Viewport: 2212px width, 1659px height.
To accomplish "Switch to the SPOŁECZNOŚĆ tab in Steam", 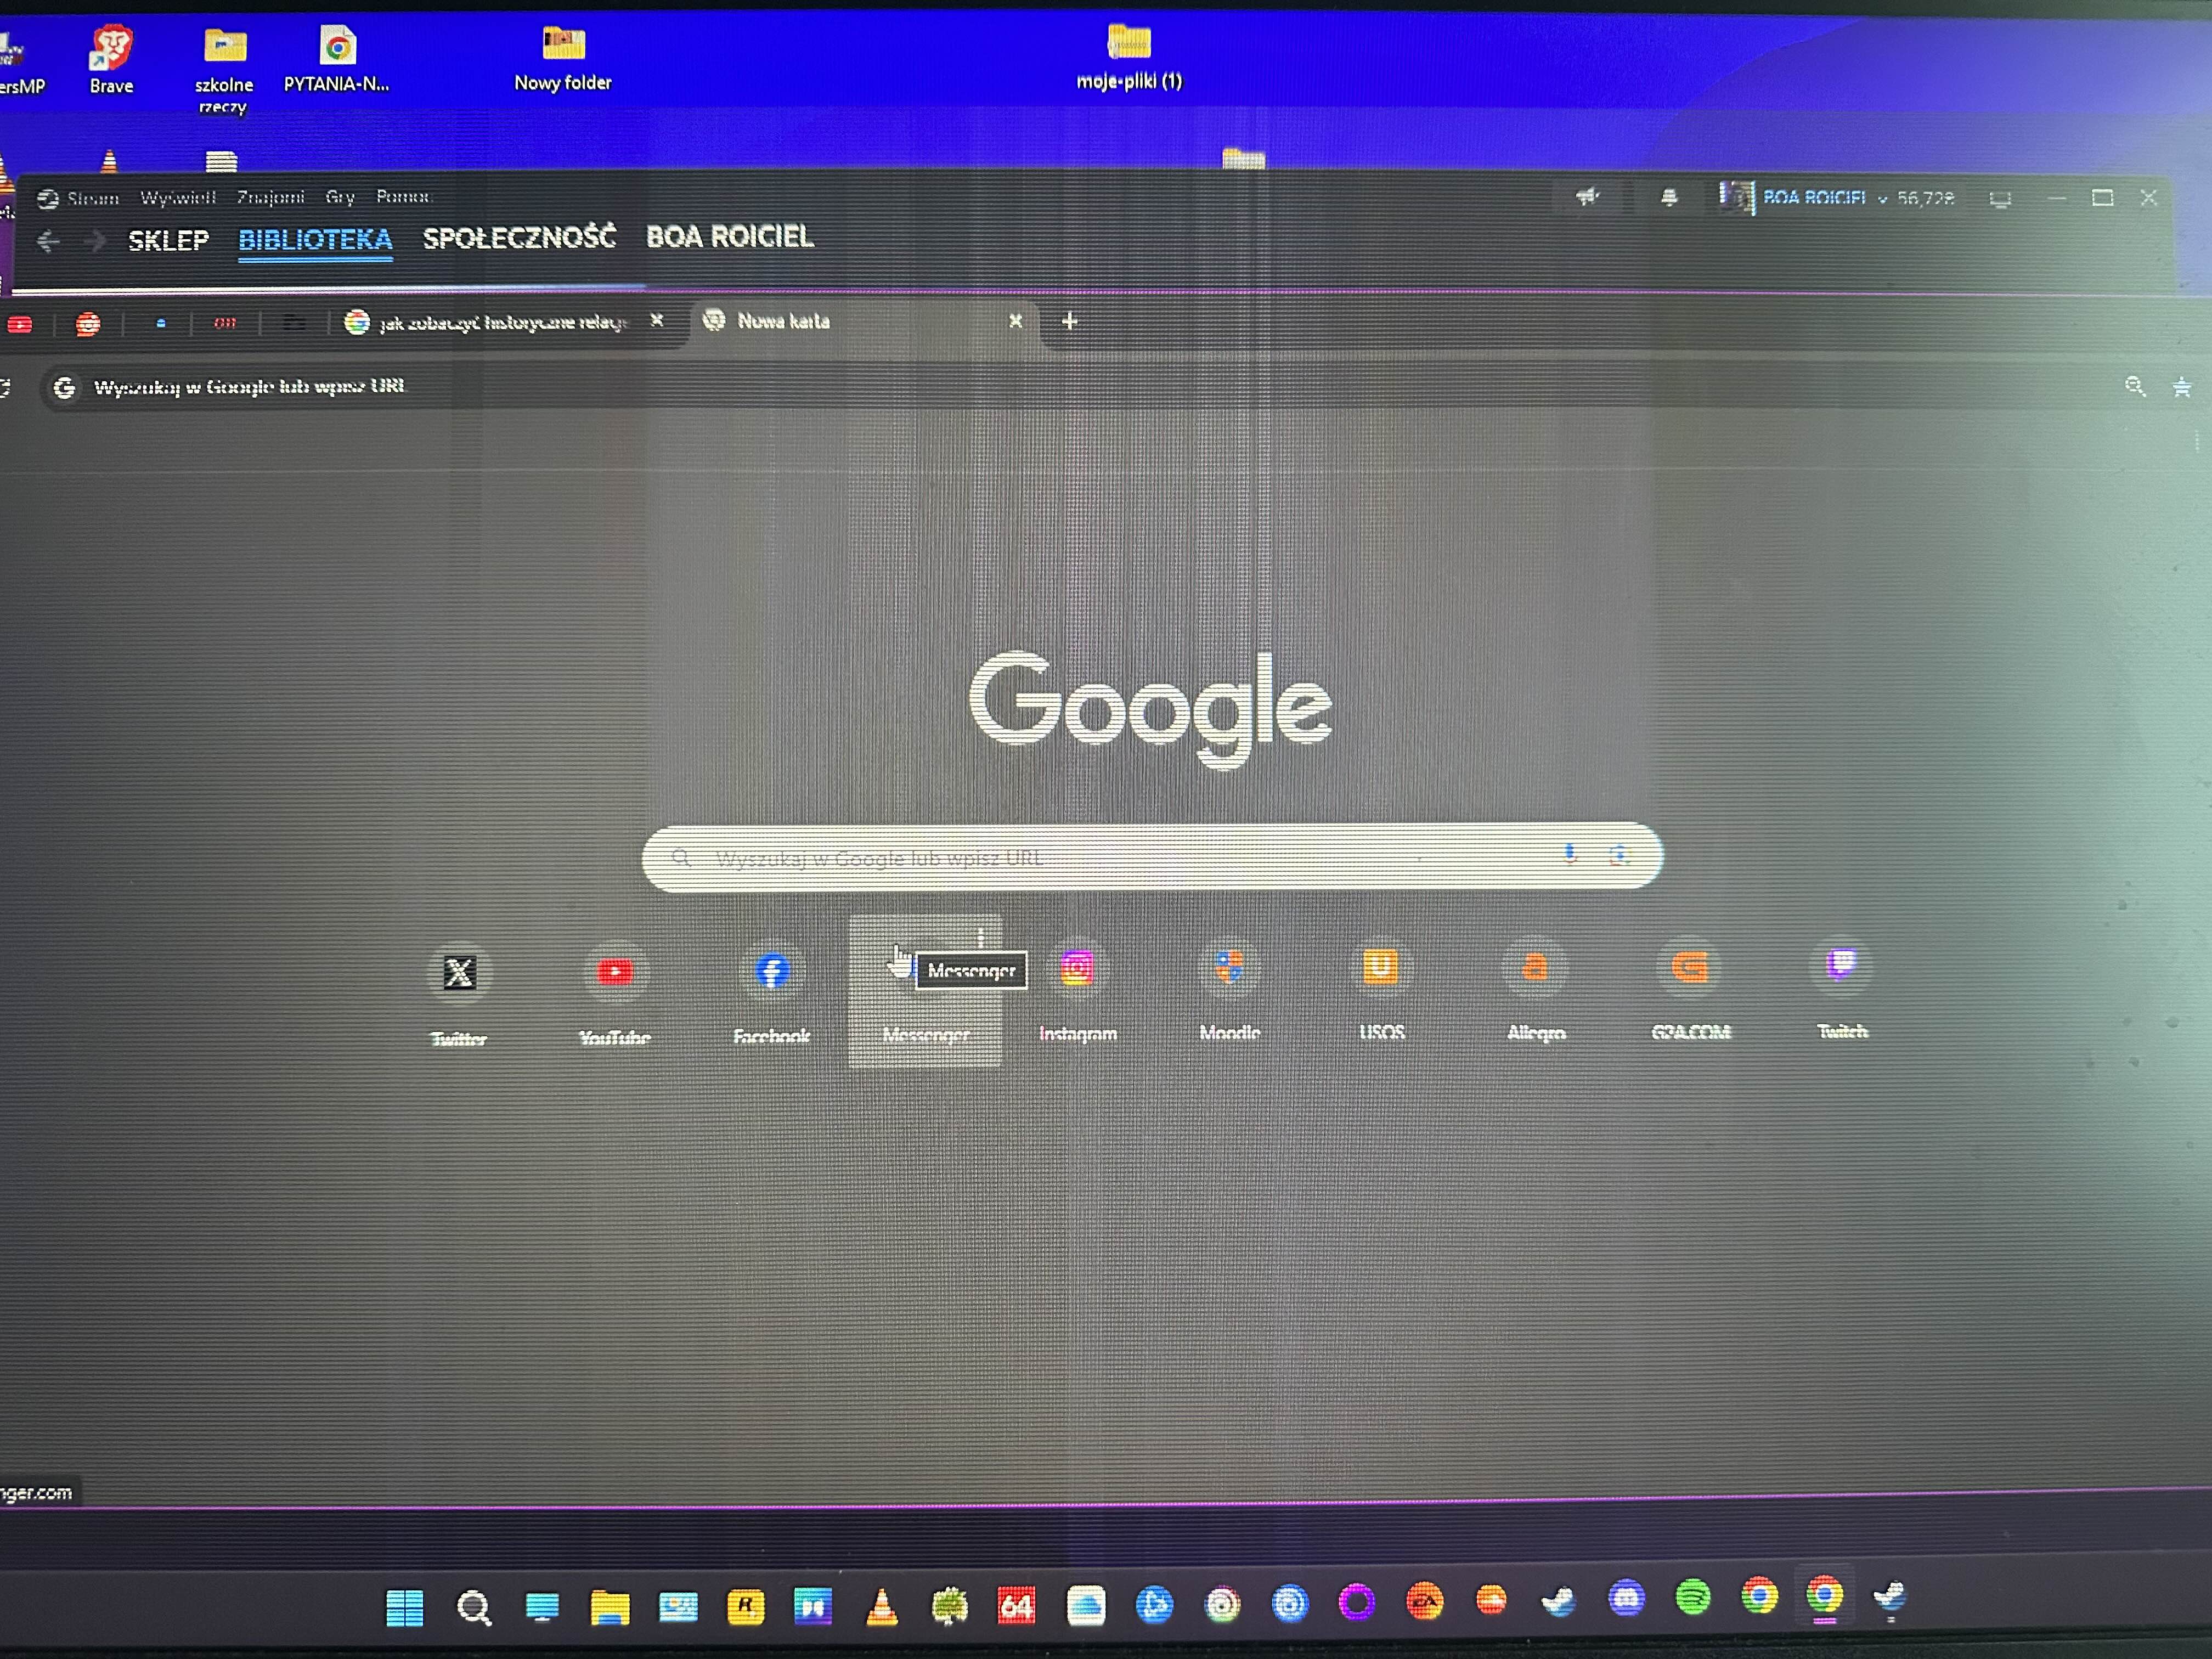I will click(x=519, y=238).
